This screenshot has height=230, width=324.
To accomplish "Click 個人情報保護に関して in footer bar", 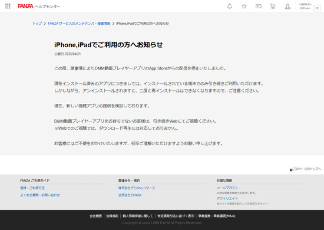I will click(x=138, y=216).
